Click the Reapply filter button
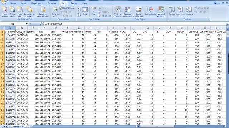This screenshot has width=229, height=128. [x=104, y=12]
